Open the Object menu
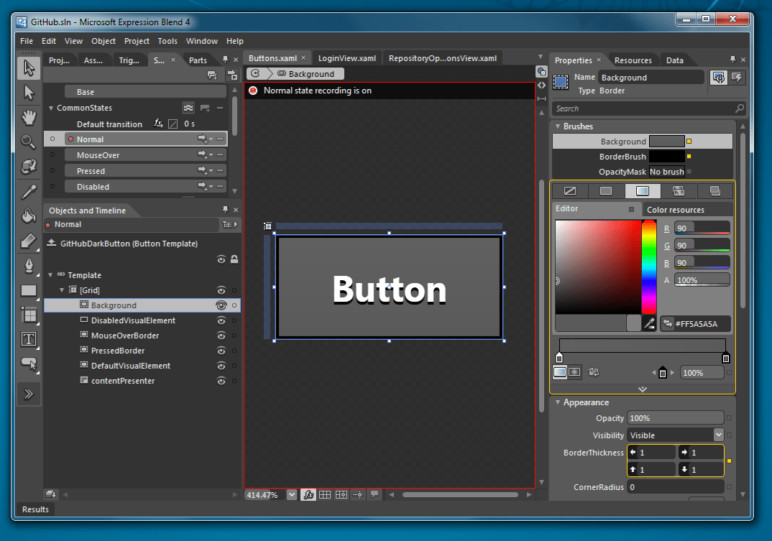The image size is (772, 541). [x=104, y=41]
